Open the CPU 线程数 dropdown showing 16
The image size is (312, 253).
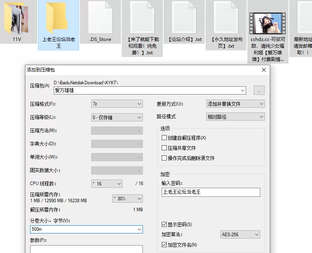[x=107, y=184]
